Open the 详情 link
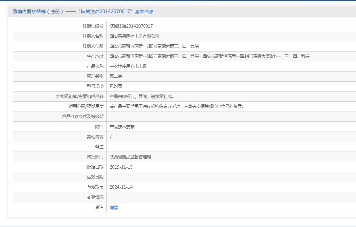Viewport: 356px width, 227px height. pyautogui.click(x=114, y=208)
